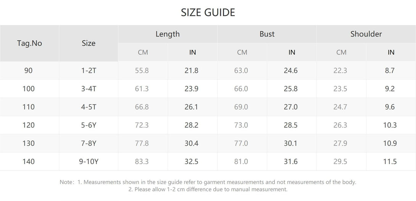Click the Bust column header
The image size is (416, 201).
[x=267, y=34]
